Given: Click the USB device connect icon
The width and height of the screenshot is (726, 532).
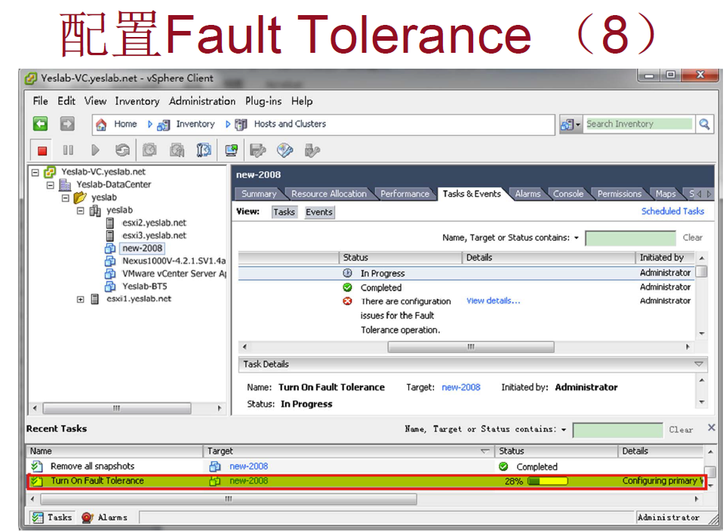Looking at the screenshot, I should (312, 150).
